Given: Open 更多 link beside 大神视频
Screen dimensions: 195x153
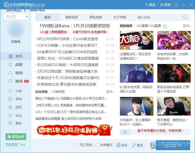Looking at the screenshot, I should [x=110, y=92].
